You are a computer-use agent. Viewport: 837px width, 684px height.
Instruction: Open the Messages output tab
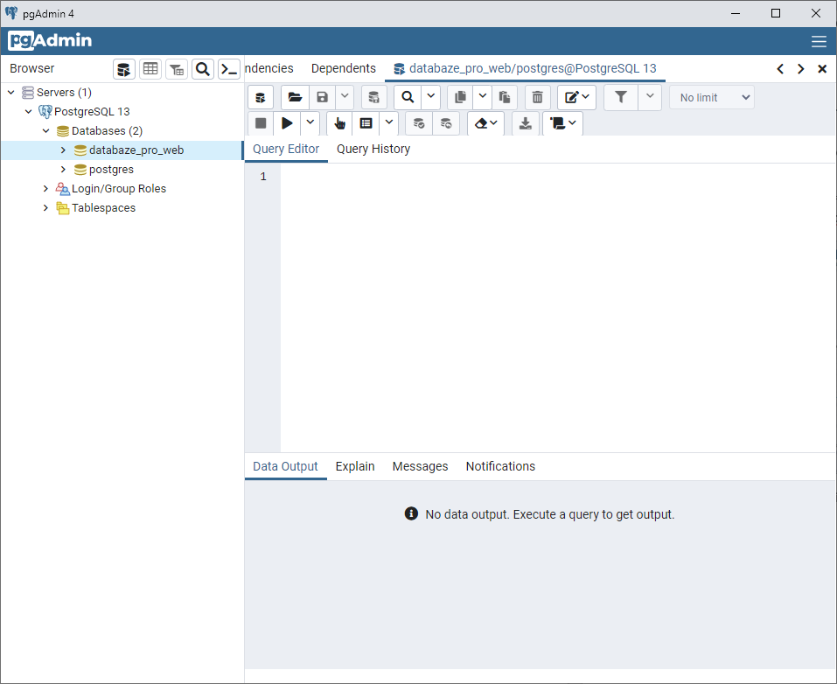tap(420, 467)
